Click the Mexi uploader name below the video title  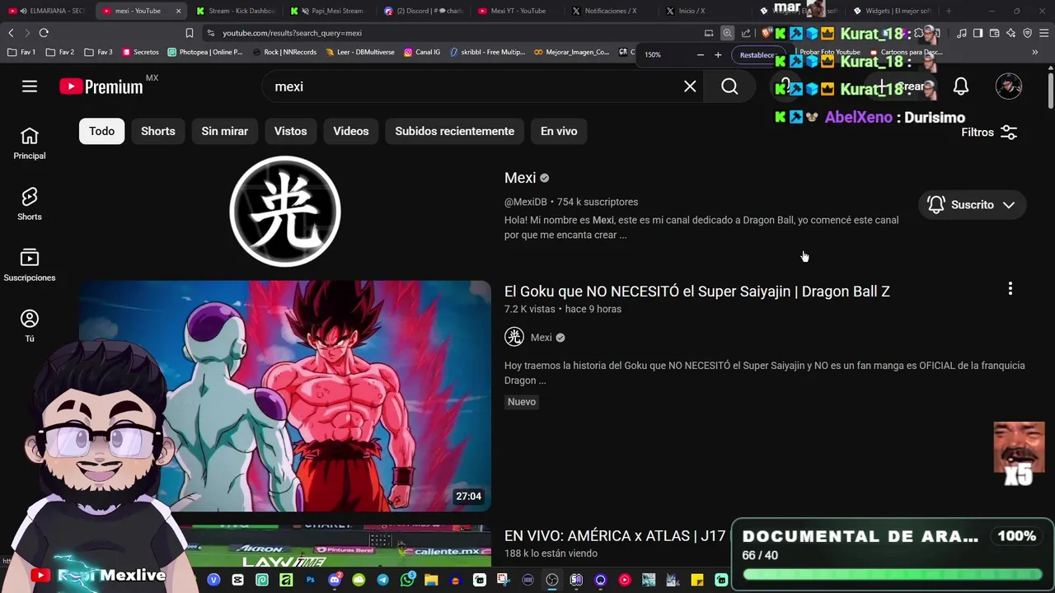click(542, 338)
